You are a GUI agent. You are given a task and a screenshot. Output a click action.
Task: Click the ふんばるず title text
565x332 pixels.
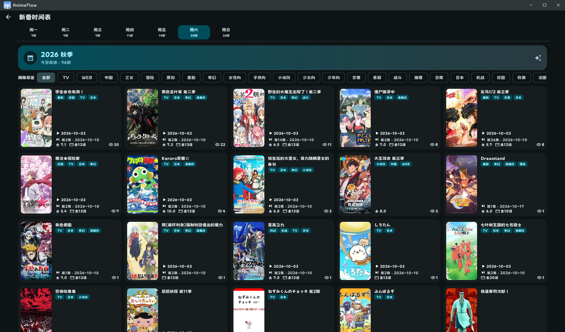(x=384, y=291)
